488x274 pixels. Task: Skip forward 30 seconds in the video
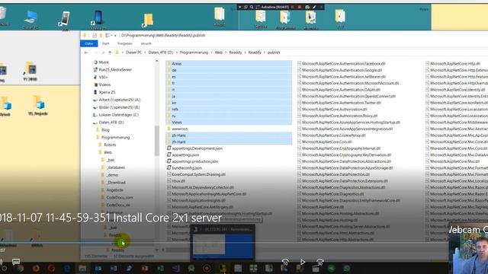pos(319,262)
